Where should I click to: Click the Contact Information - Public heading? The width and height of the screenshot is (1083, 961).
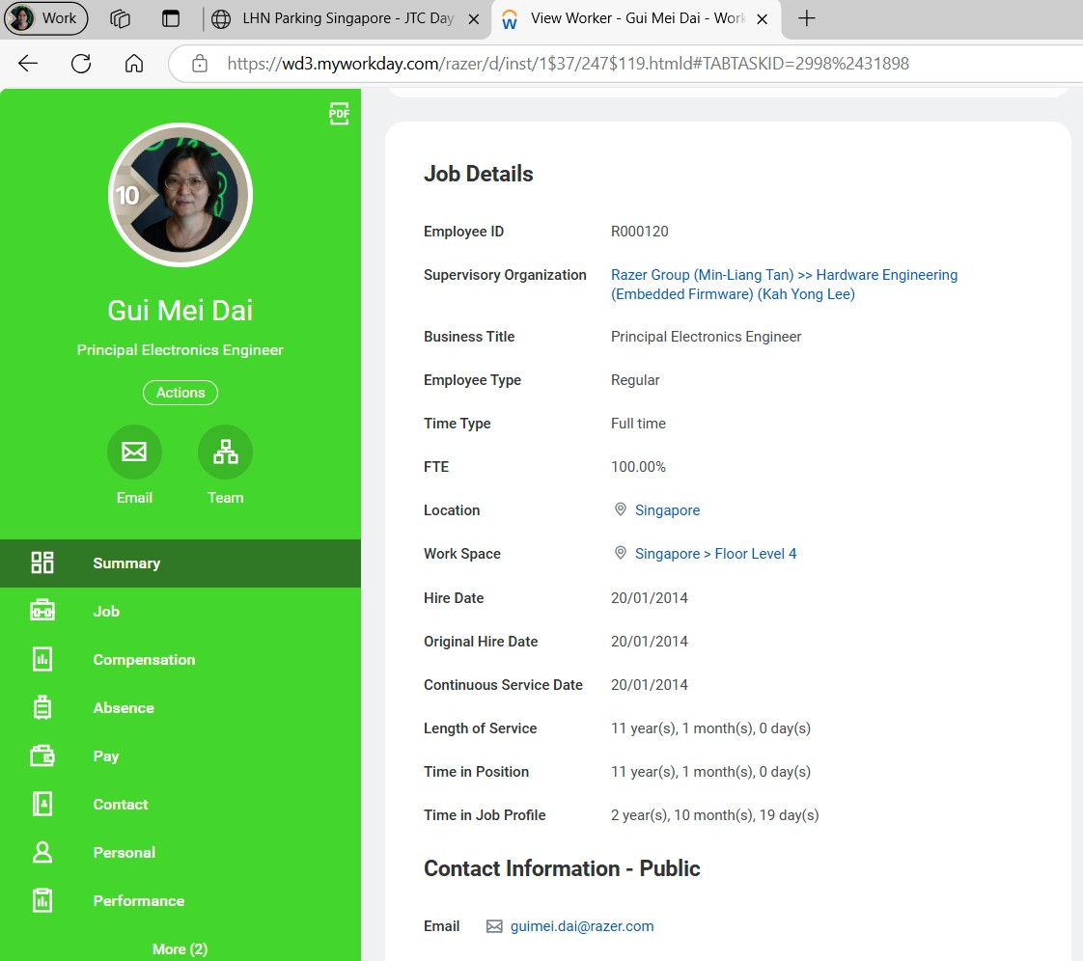[562, 868]
